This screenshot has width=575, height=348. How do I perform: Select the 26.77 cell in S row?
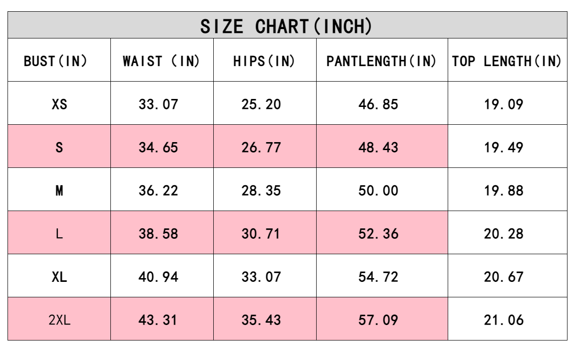point(261,147)
